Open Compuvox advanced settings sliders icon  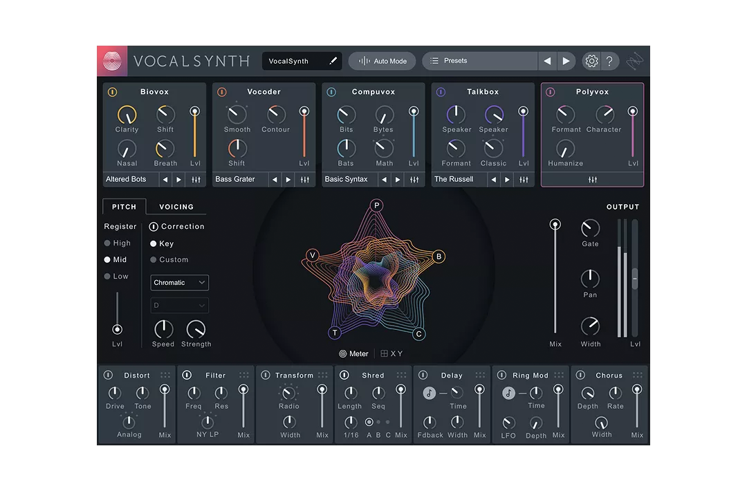coord(414,180)
